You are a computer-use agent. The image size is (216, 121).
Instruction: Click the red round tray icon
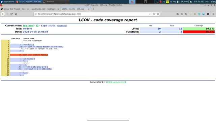coord(161,2)
